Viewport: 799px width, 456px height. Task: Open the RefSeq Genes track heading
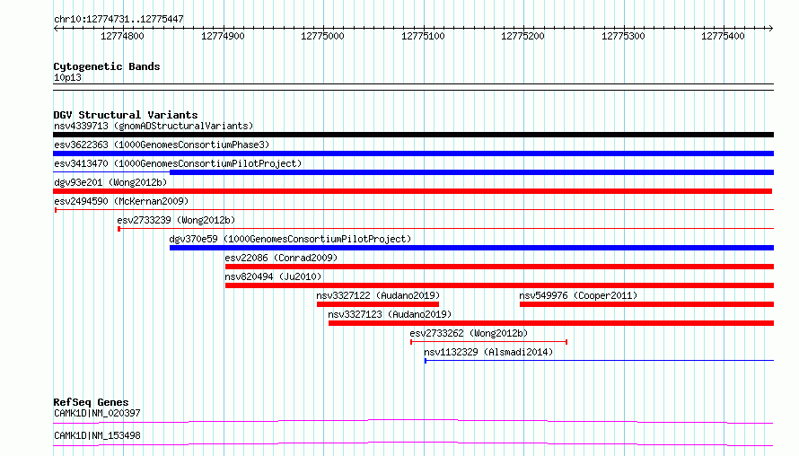[x=91, y=402]
